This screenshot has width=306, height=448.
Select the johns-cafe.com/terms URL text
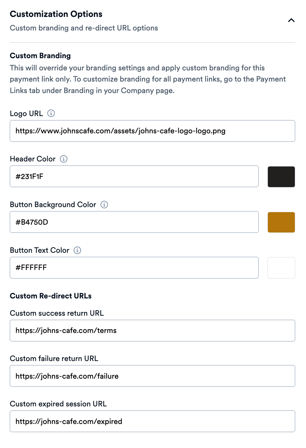tap(66, 331)
